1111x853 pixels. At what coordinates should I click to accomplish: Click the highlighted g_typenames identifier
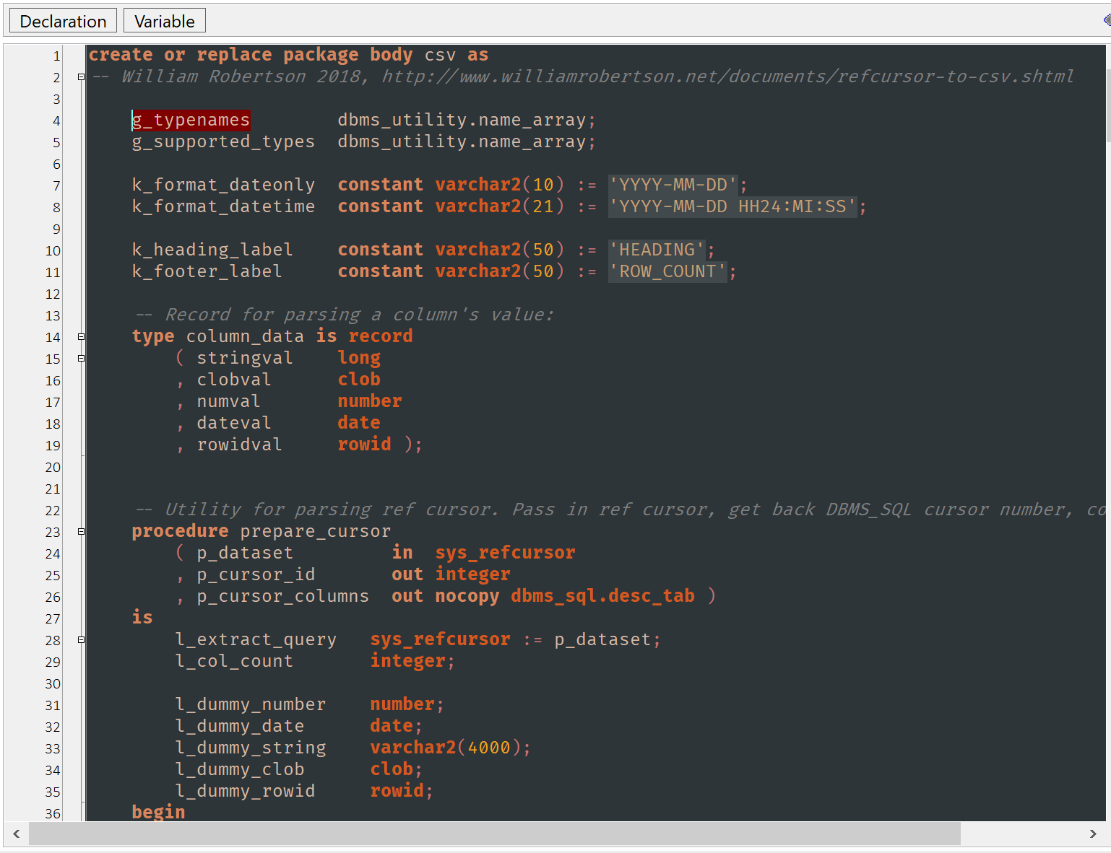(x=191, y=120)
